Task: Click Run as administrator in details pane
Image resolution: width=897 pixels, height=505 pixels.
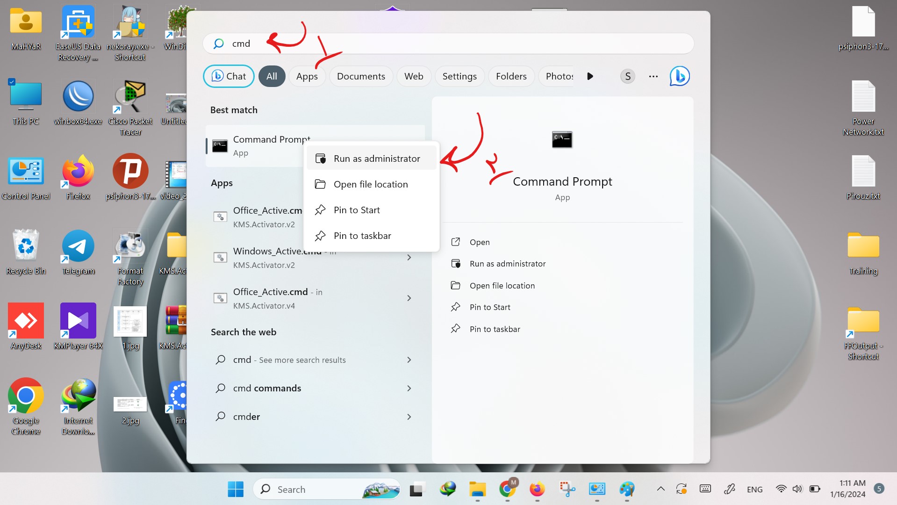Action: 507,264
